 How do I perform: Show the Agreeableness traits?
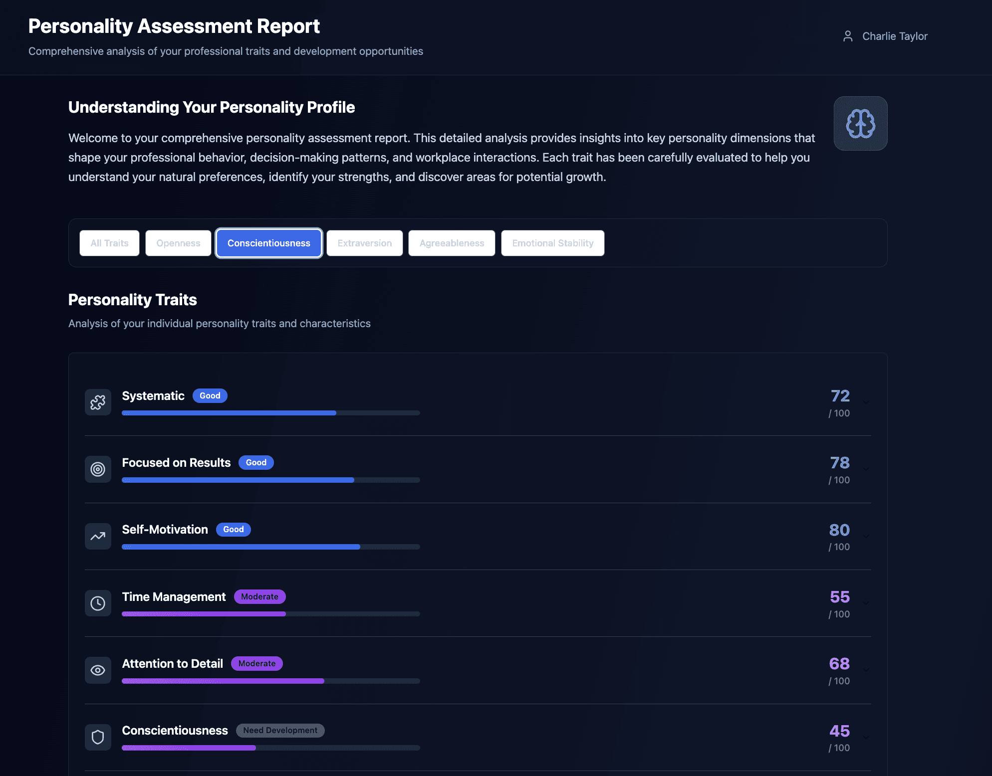coord(452,243)
